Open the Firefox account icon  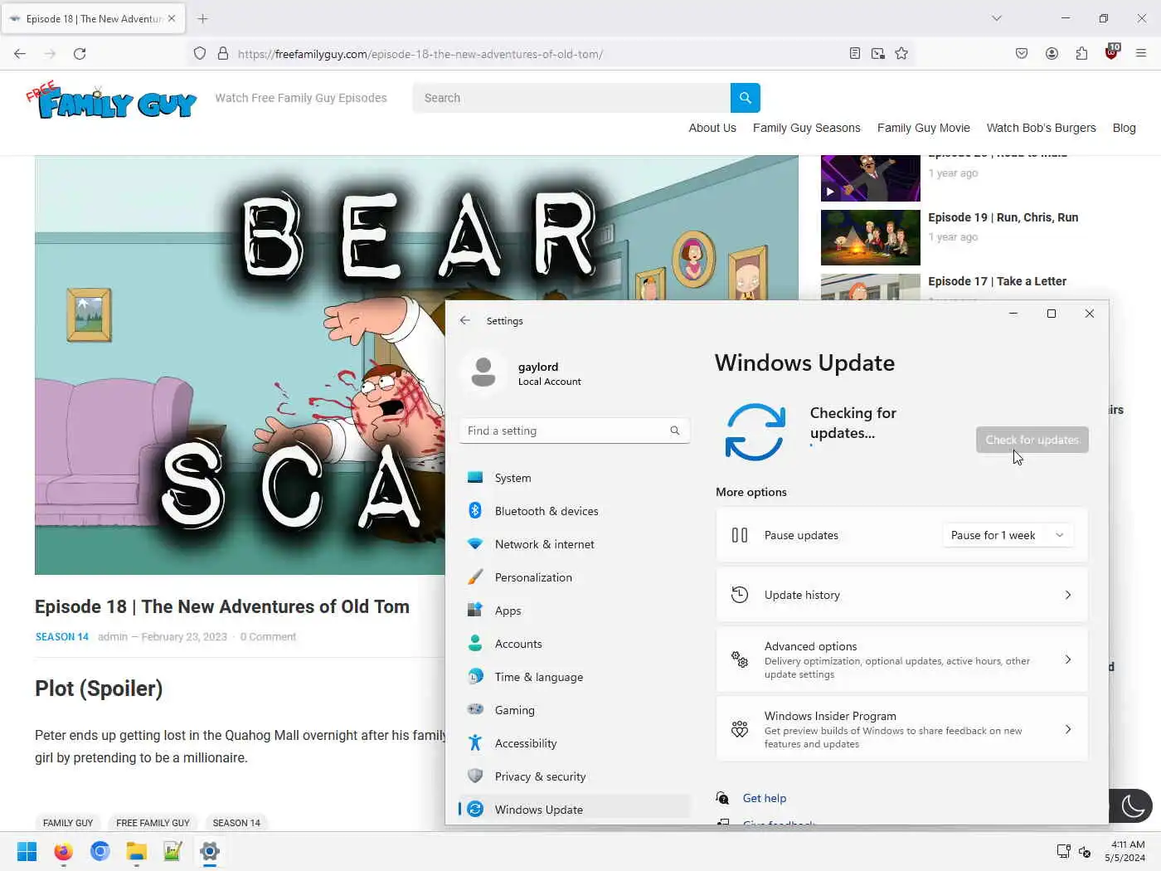tap(1052, 54)
